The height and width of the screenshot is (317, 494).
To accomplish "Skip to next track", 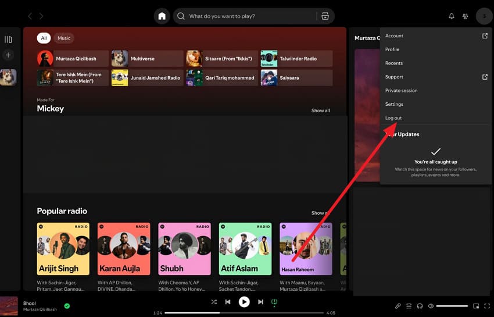I will coord(260,302).
